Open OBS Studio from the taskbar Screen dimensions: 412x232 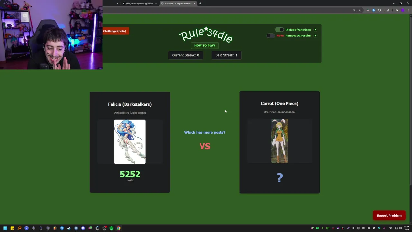104,228
